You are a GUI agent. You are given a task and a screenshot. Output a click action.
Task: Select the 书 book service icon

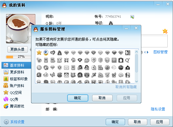pyautogui.click(x=73, y=60)
